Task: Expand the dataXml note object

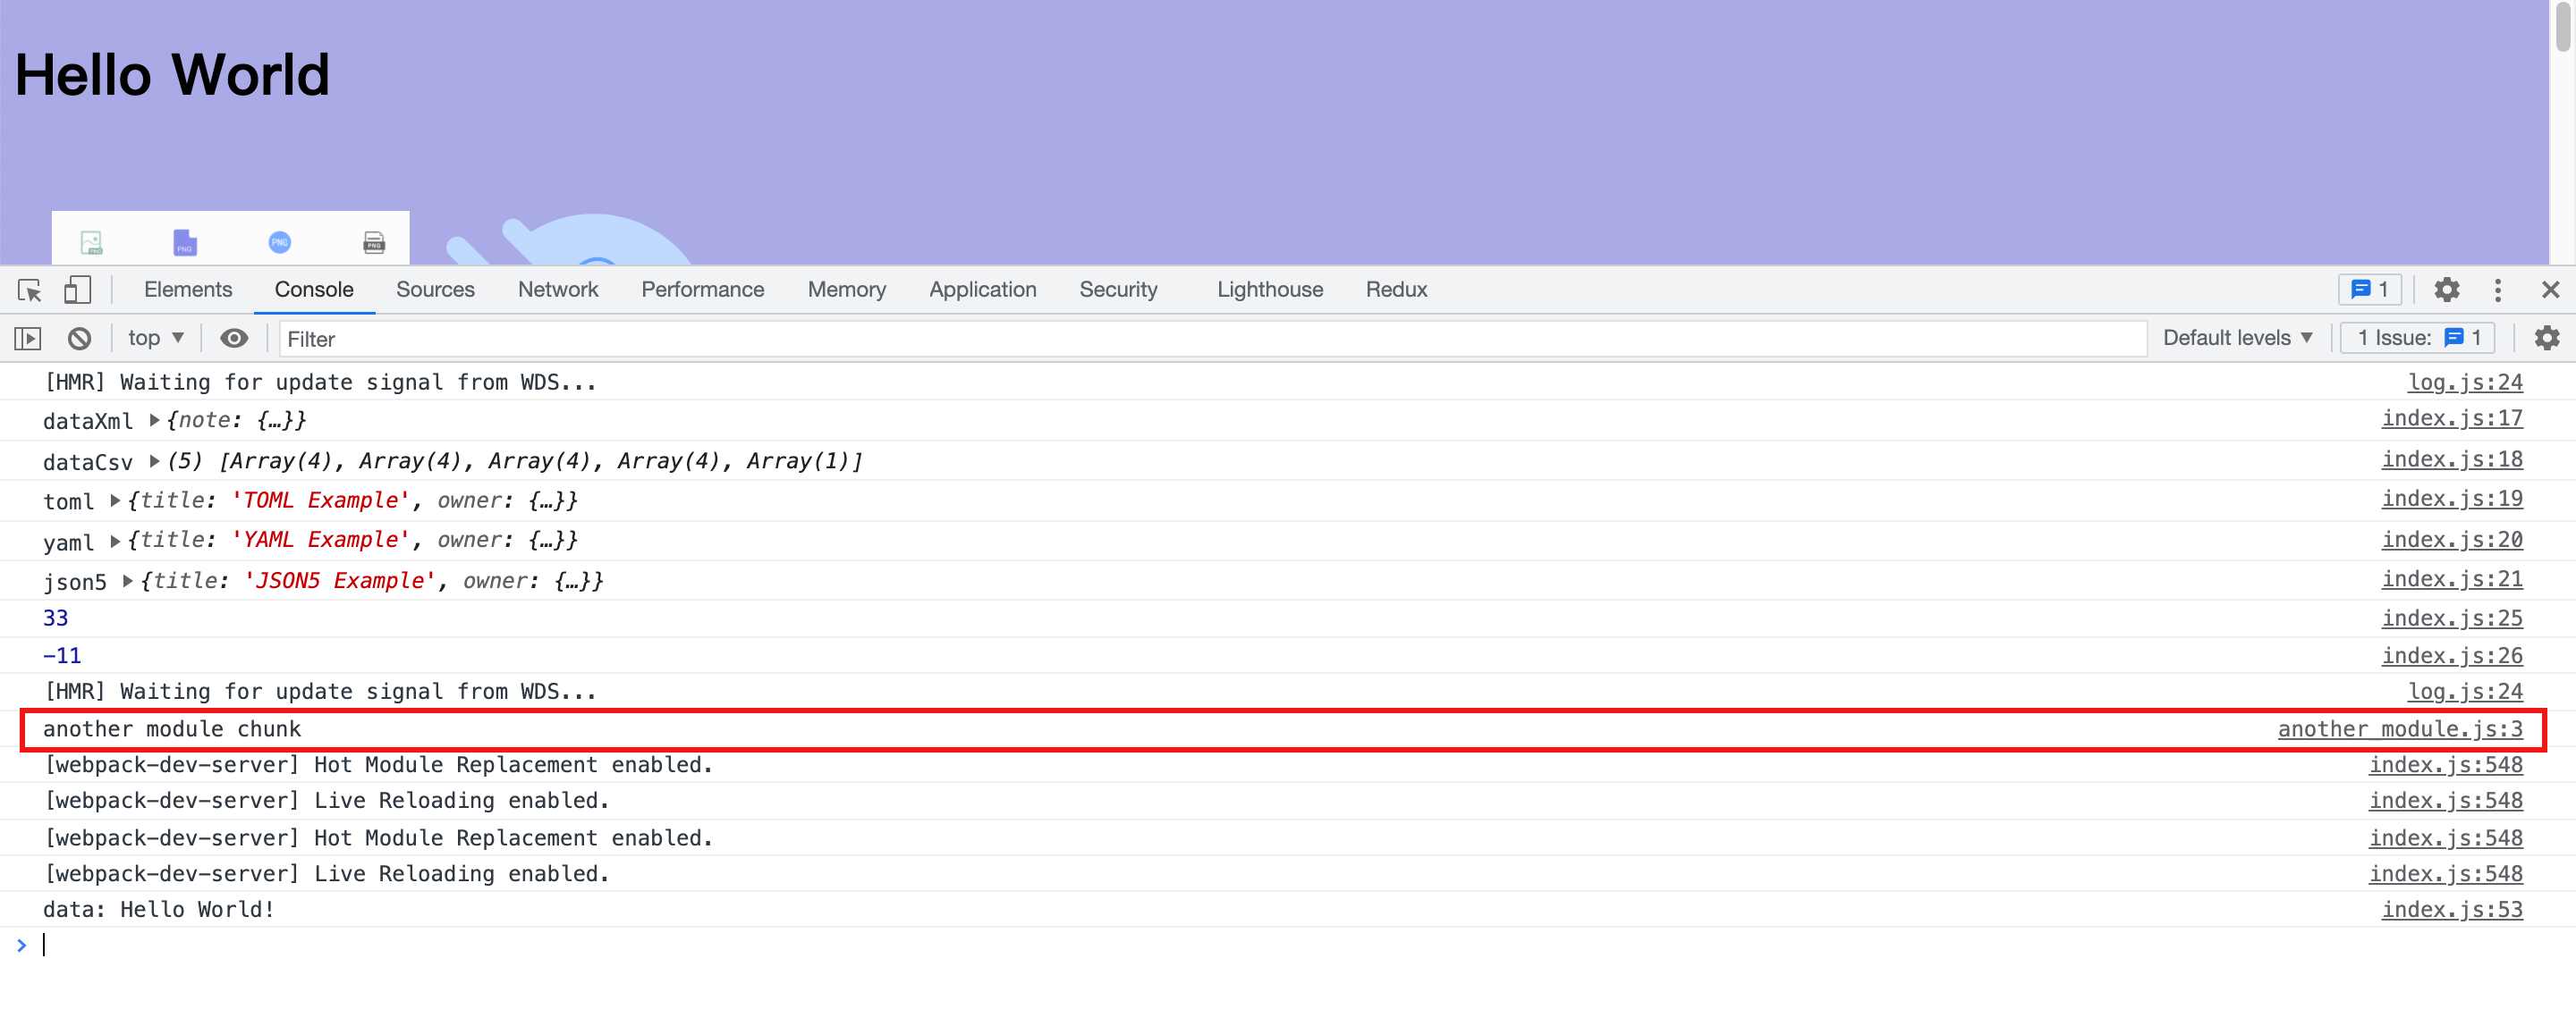Action: click(x=155, y=421)
